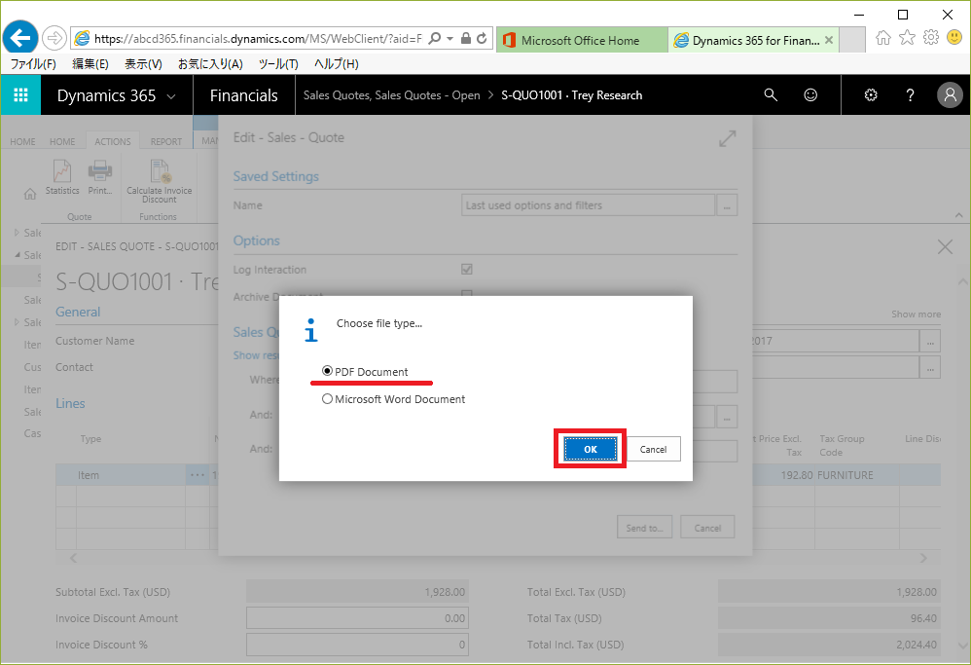The width and height of the screenshot is (971, 665).
Task: Click OK in the file type dialog
Action: [591, 449]
